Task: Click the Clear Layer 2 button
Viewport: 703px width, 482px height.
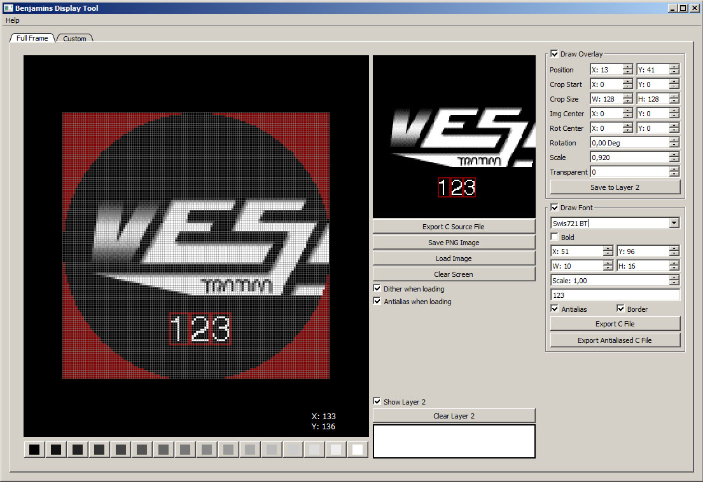Action: click(x=453, y=415)
